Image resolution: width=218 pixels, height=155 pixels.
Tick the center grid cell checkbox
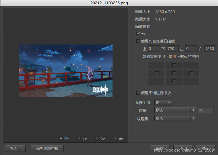pyautogui.click(x=174, y=73)
